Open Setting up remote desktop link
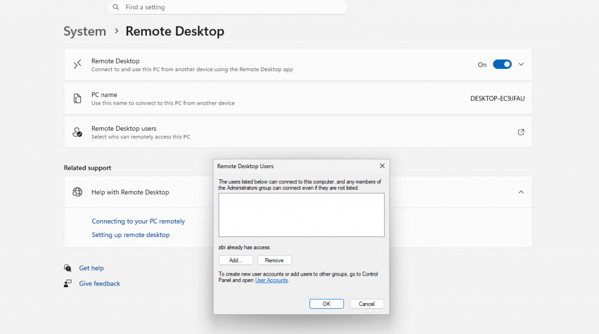This screenshot has height=334, width=599. [x=130, y=235]
